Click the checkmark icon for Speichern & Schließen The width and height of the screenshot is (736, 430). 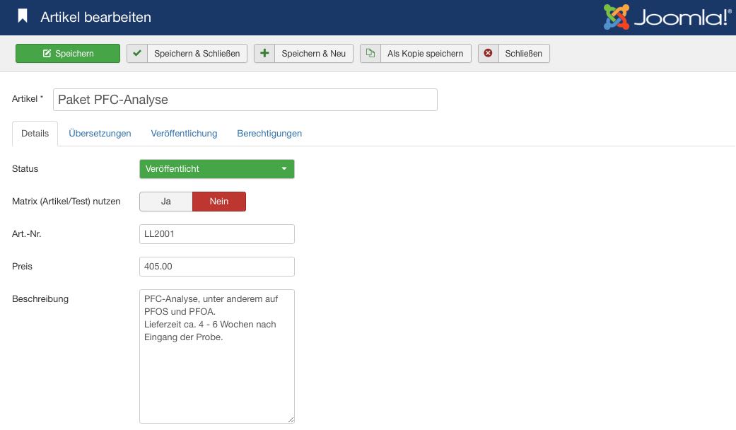pos(137,54)
